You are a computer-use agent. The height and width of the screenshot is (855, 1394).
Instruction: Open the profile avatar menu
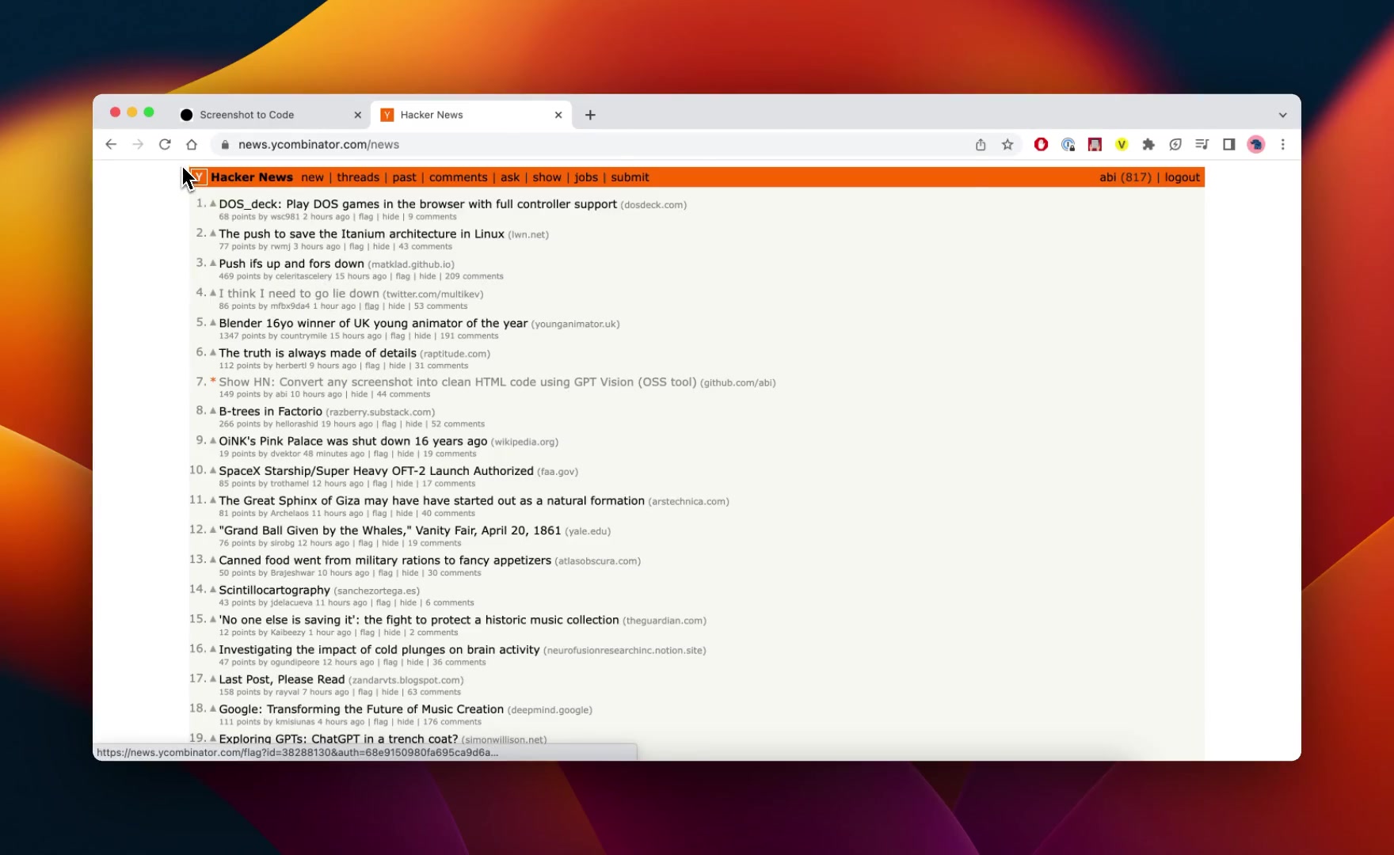point(1255,144)
